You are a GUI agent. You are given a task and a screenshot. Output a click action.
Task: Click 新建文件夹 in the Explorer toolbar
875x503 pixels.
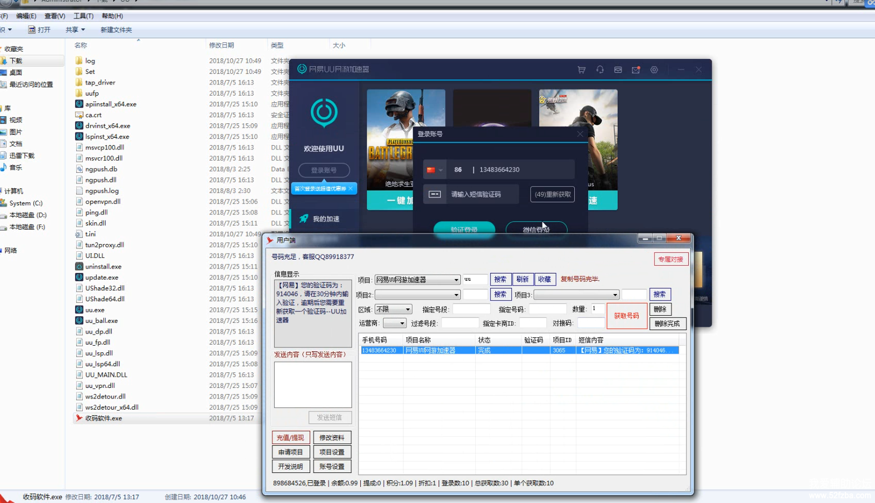(x=116, y=29)
